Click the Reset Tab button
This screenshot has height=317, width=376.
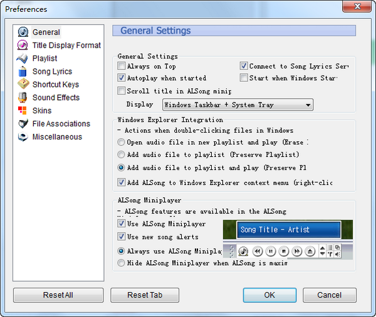click(x=145, y=295)
